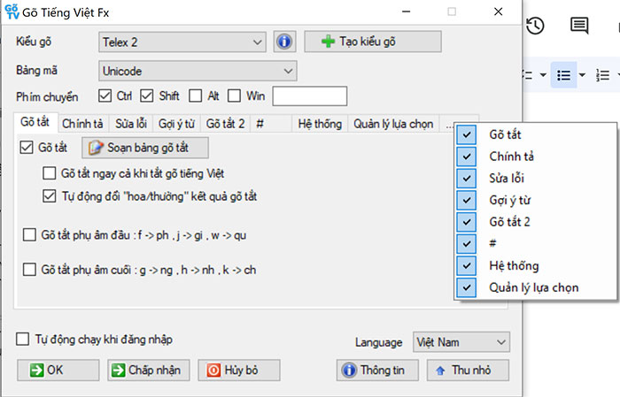Click the Tạo kiểu gõ button

tap(373, 42)
